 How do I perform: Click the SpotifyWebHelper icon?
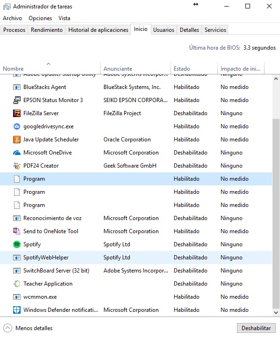pos(17,258)
